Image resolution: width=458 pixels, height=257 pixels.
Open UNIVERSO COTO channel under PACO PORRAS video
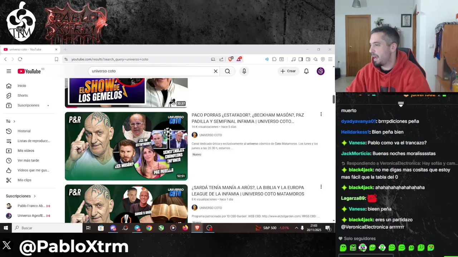pos(210,135)
